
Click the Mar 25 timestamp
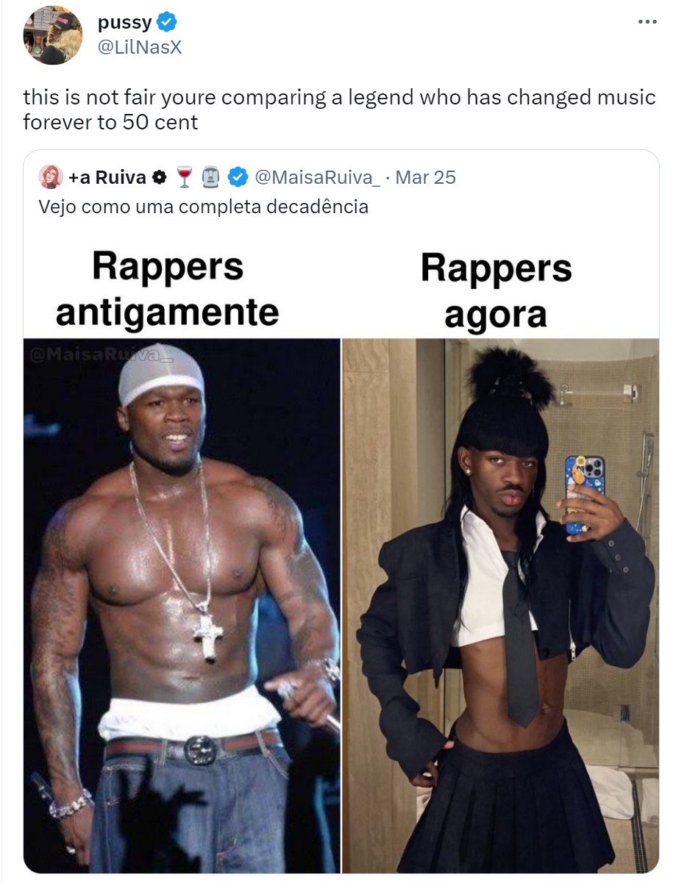tap(426, 177)
